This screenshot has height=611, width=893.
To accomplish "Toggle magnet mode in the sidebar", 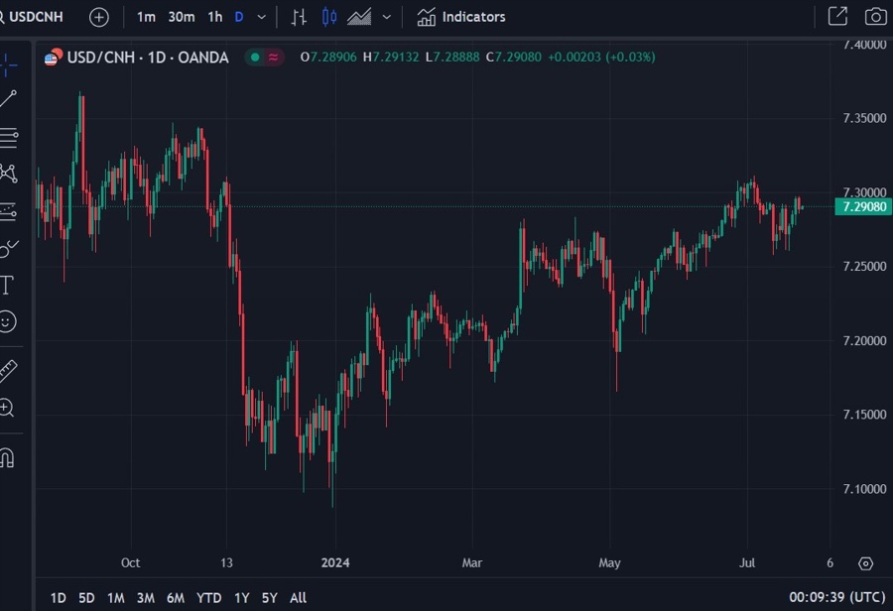I will coord(8,456).
